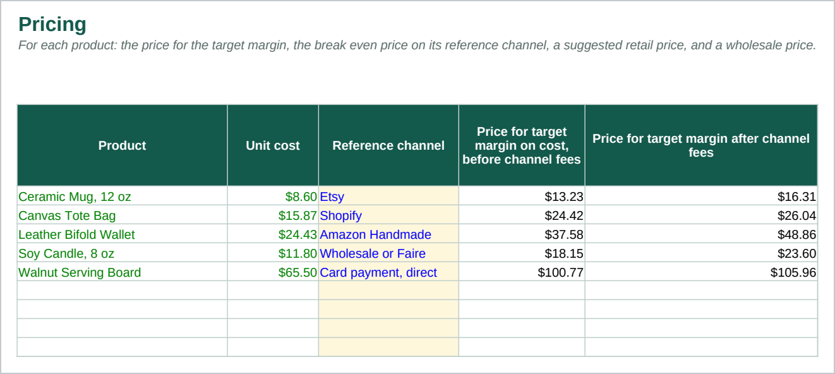Image resolution: width=835 pixels, height=374 pixels.
Task: Select the $26.04 after-fees price cell
Action: [x=701, y=215]
